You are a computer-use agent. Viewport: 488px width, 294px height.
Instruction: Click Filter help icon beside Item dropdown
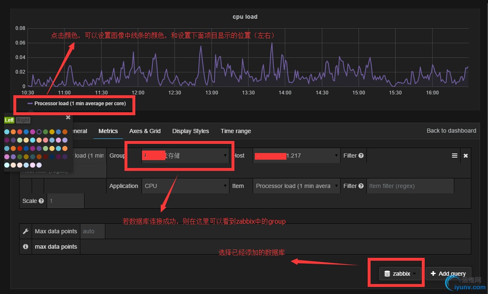coord(361,186)
